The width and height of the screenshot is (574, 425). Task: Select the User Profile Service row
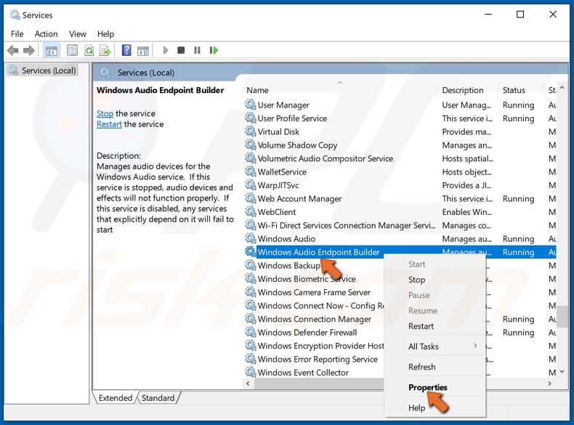(x=400, y=118)
